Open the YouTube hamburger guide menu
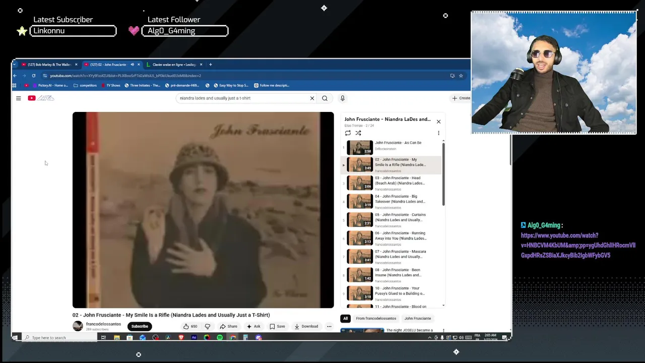Viewport: 645px width, 363px height. click(19, 98)
